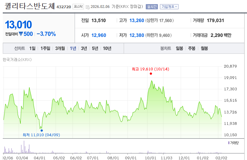Switch to 월봉 candlestick chart
Screen dimensions: 247x160
pos(204,48)
